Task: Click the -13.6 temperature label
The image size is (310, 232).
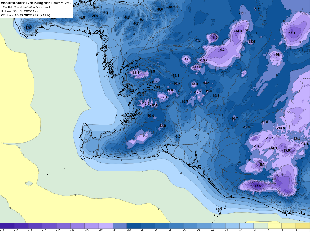Action: click(251, 42)
